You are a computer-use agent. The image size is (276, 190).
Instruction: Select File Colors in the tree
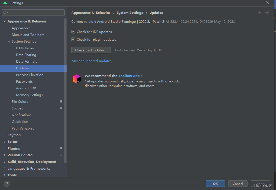(x=20, y=101)
